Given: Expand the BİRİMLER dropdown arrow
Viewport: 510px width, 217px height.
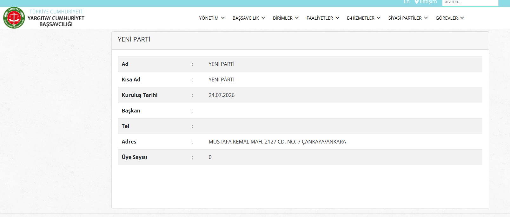Looking at the screenshot, I should coord(297,18).
